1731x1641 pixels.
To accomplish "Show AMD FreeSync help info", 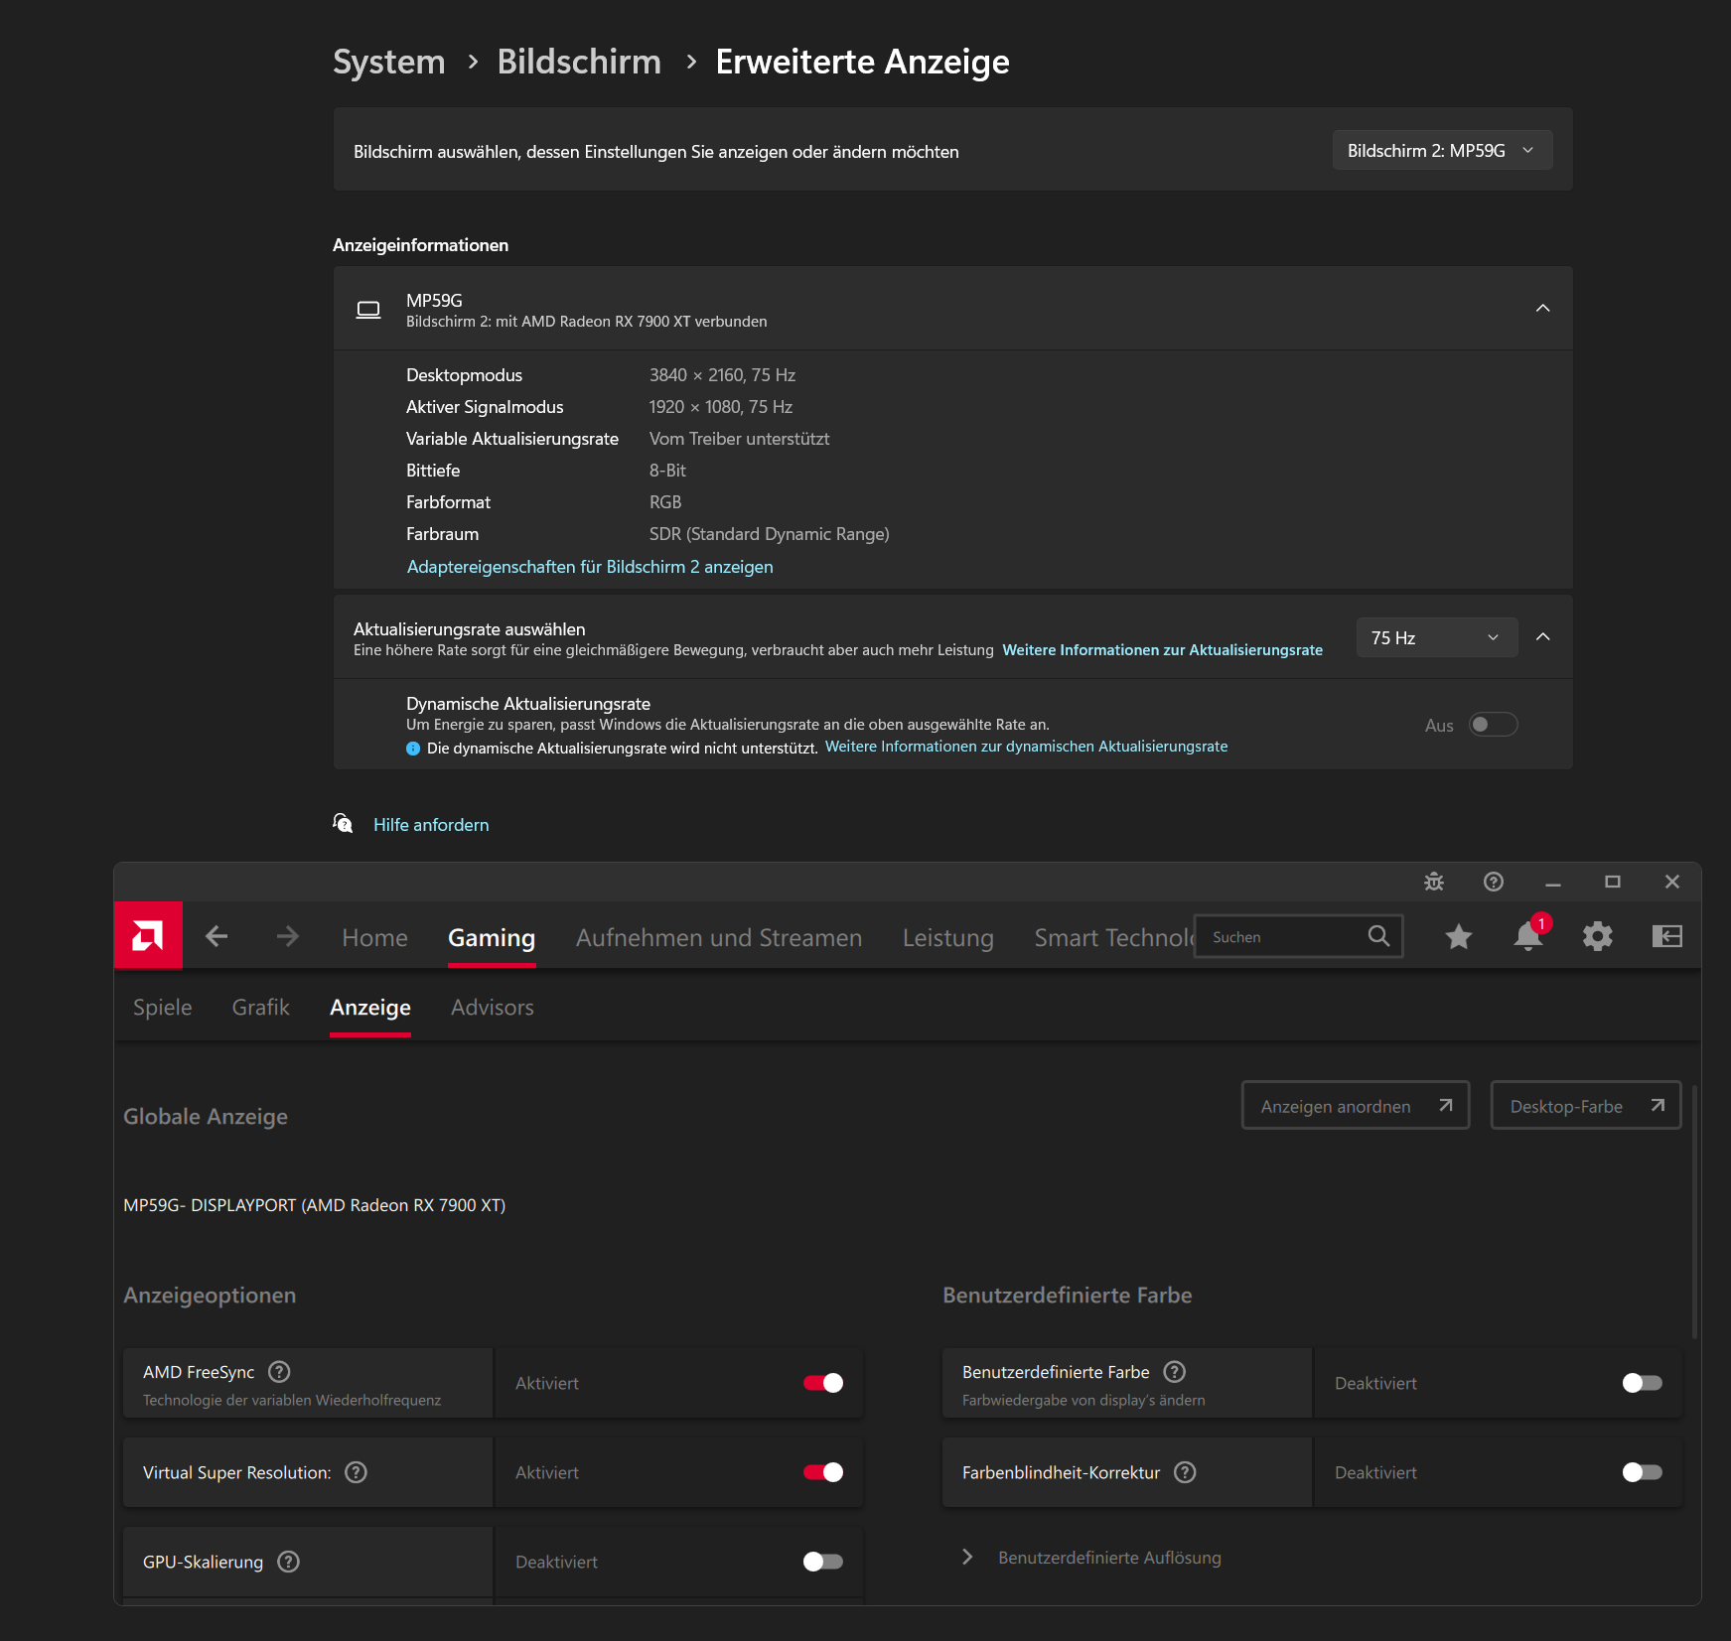I will click(x=280, y=1372).
